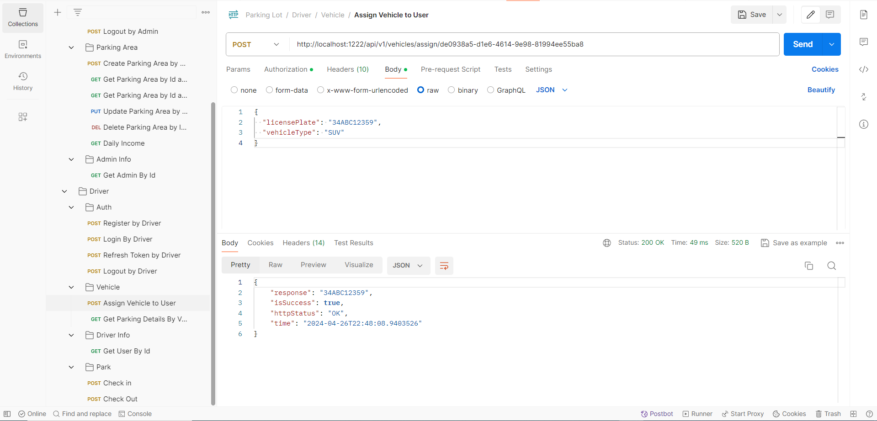Open the code snippet icon
The height and width of the screenshot is (421, 877).
(x=864, y=69)
